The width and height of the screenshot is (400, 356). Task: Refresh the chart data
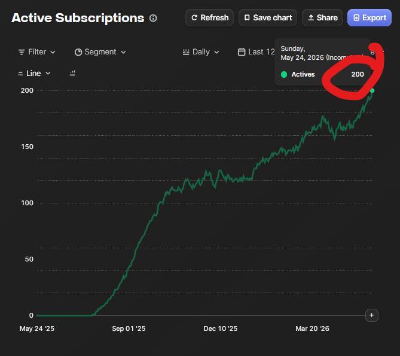click(209, 17)
